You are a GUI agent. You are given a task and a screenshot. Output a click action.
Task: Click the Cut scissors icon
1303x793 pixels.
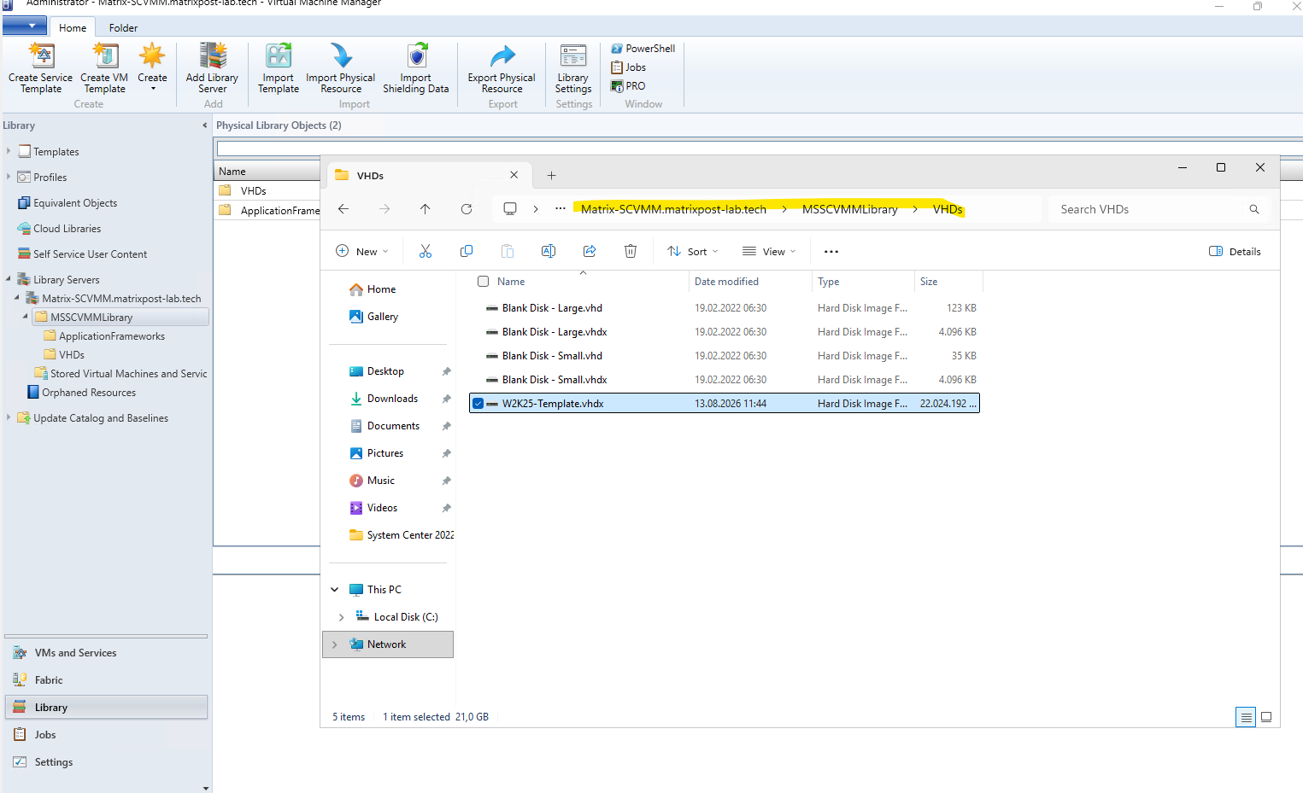coord(426,251)
